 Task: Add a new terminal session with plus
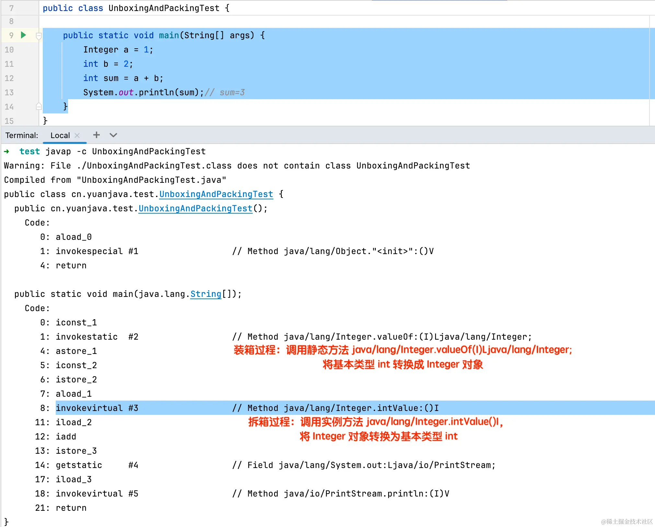point(96,135)
